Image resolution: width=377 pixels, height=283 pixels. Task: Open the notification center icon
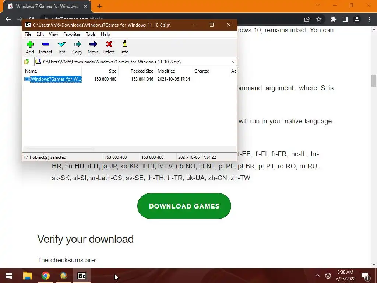365,276
